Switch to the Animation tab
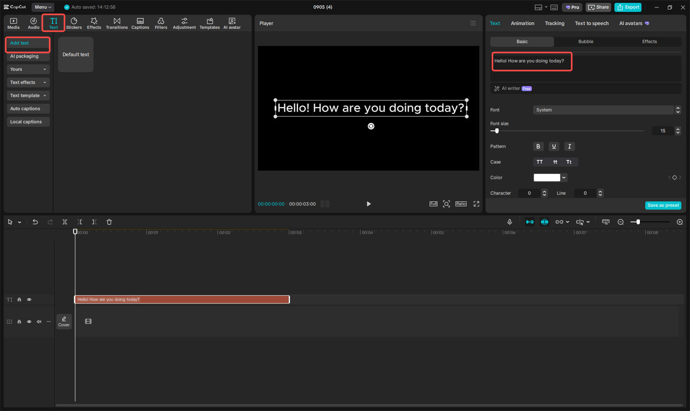The image size is (690, 411). coord(522,23)
